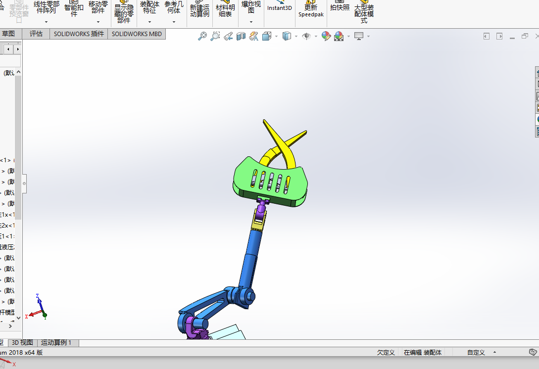Click the View Settings monitor icon

pyautogui.click(x=359, y=36)
